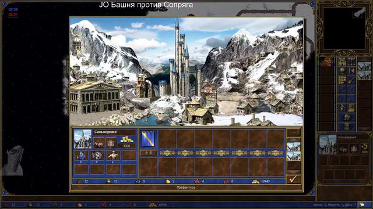
Task: Click gold income icon in adventure info panel
Action: tap(364, 147)
